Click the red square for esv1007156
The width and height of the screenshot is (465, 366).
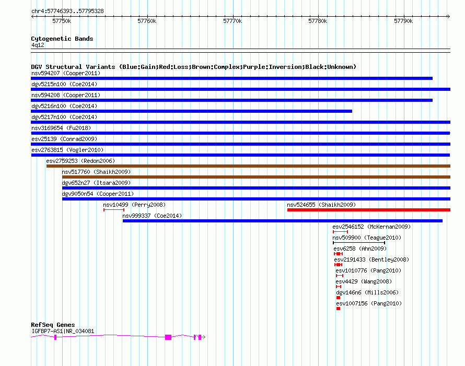pyautogui.click(x=339, y=309)
